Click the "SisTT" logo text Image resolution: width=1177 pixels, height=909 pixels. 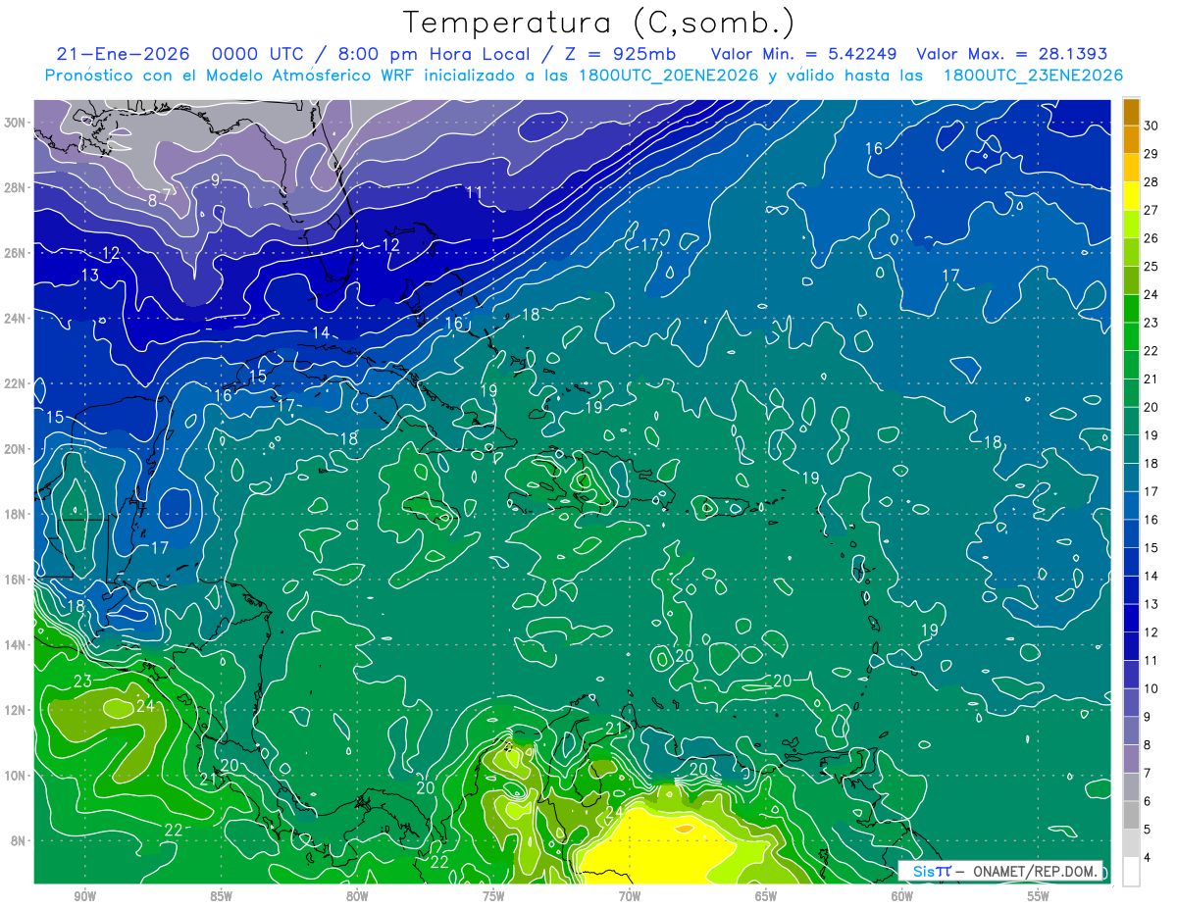point(932,871)
